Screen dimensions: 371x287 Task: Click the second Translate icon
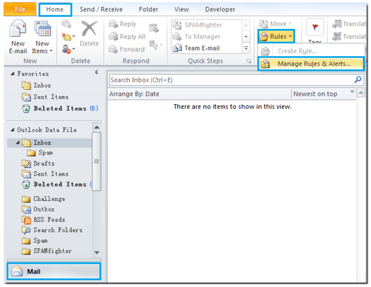click(337, 36)
